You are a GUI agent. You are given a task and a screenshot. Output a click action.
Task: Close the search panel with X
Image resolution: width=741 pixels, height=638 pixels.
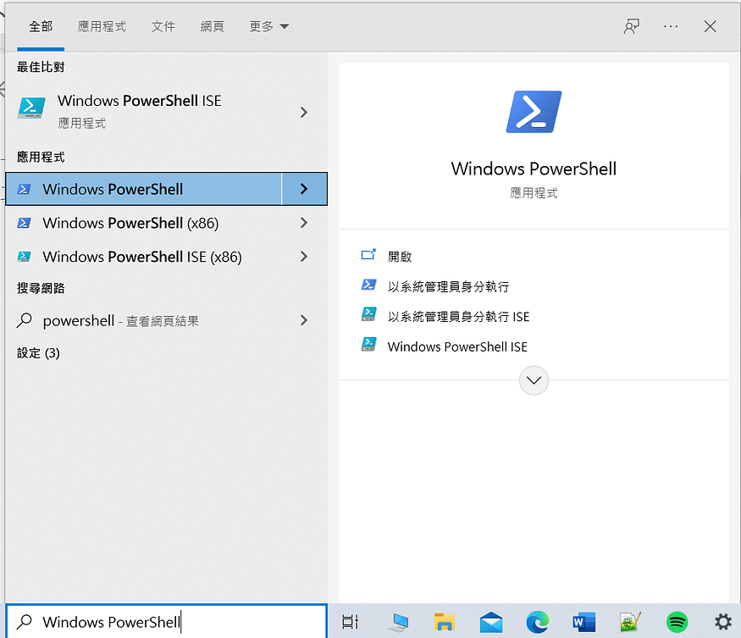[710, 26]
